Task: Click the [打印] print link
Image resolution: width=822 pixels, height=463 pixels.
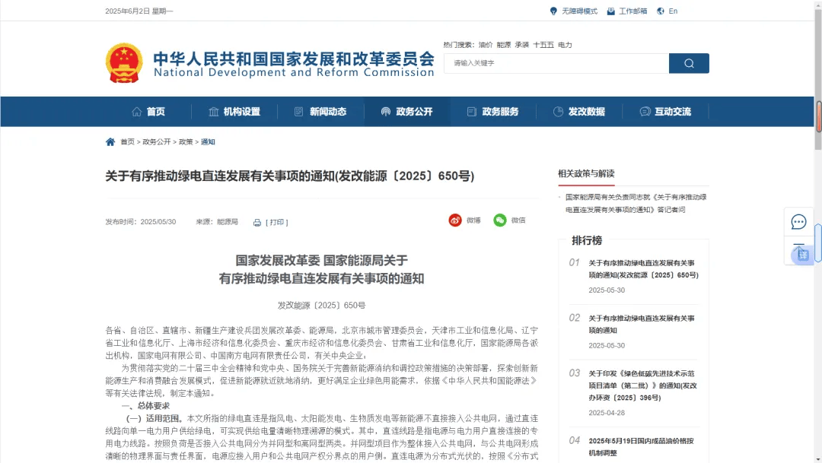Action: coord(277,222)
